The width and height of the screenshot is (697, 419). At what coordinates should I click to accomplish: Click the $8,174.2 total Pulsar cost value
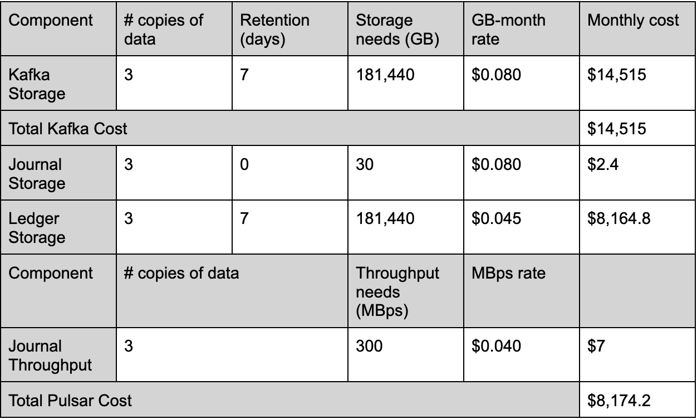(x=619, y=400)
